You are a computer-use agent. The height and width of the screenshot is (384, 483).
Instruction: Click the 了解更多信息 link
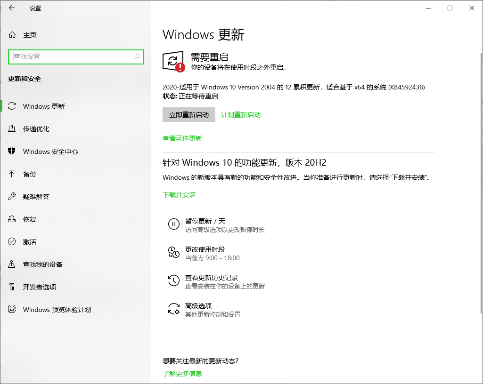click(x=182, y=374)
